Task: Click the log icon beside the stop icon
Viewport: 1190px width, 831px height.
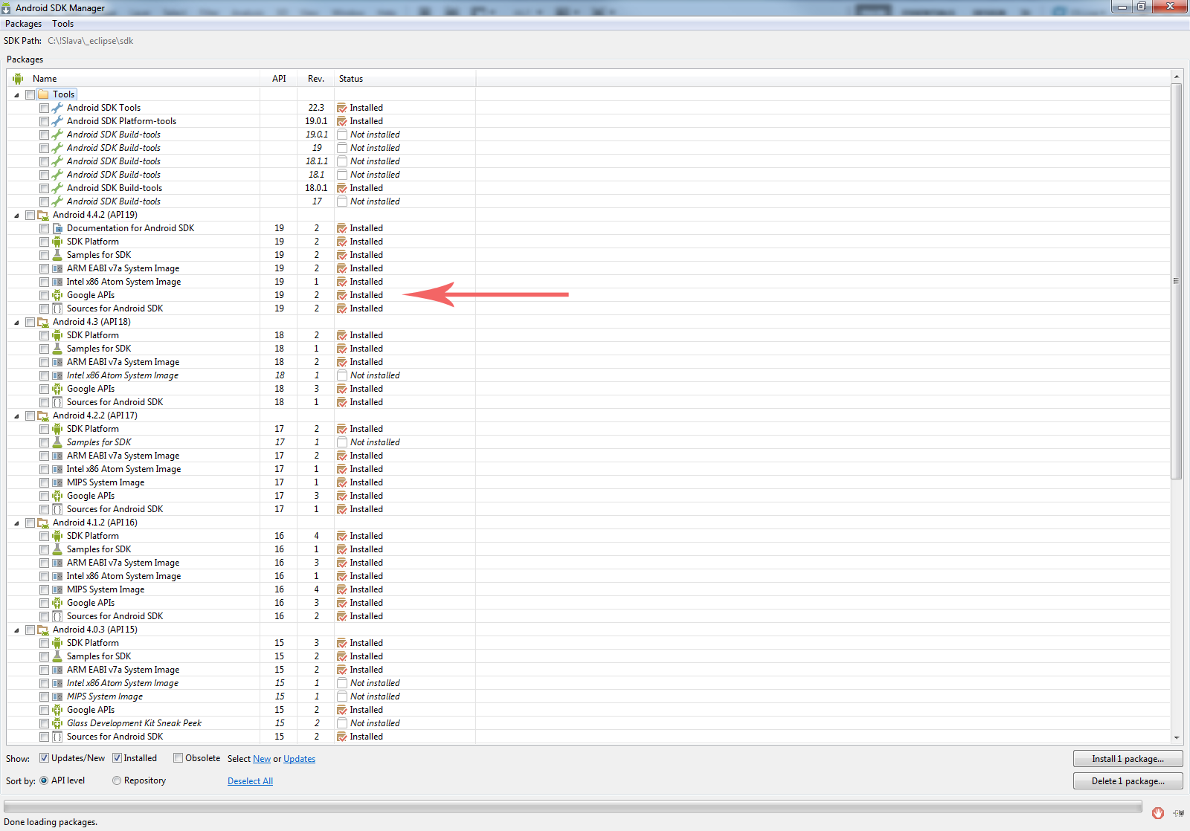Action: click(x=1179, y=813)
